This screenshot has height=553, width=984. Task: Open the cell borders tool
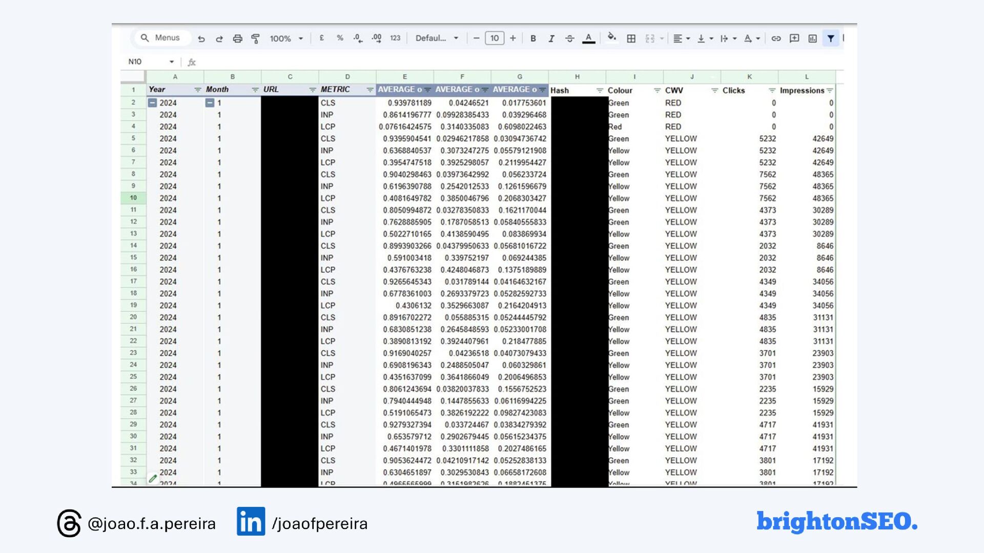(631, 38)
